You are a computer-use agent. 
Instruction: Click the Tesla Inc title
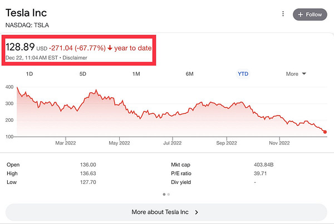(26, 13)
